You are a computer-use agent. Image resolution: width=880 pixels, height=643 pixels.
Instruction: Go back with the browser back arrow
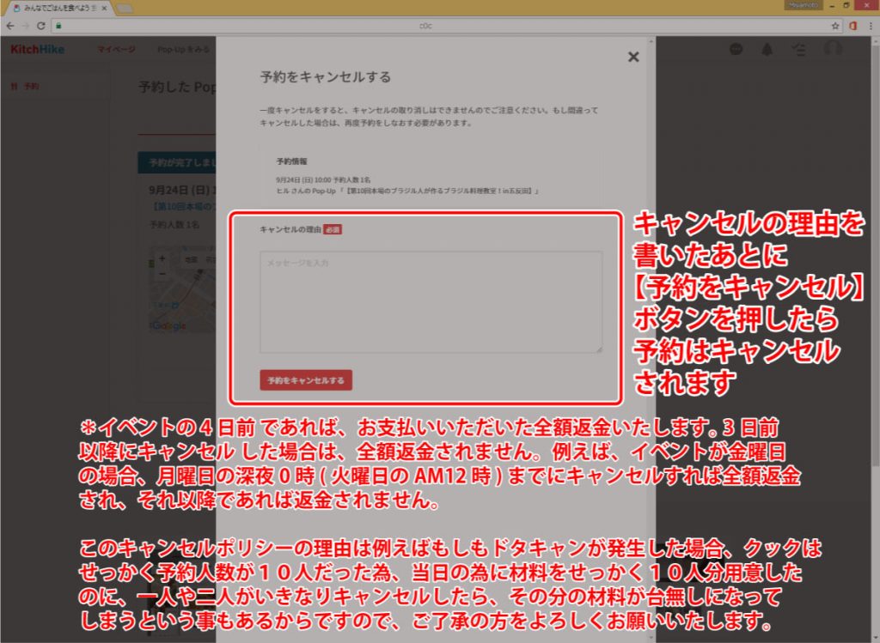click(x=10, y=26)
